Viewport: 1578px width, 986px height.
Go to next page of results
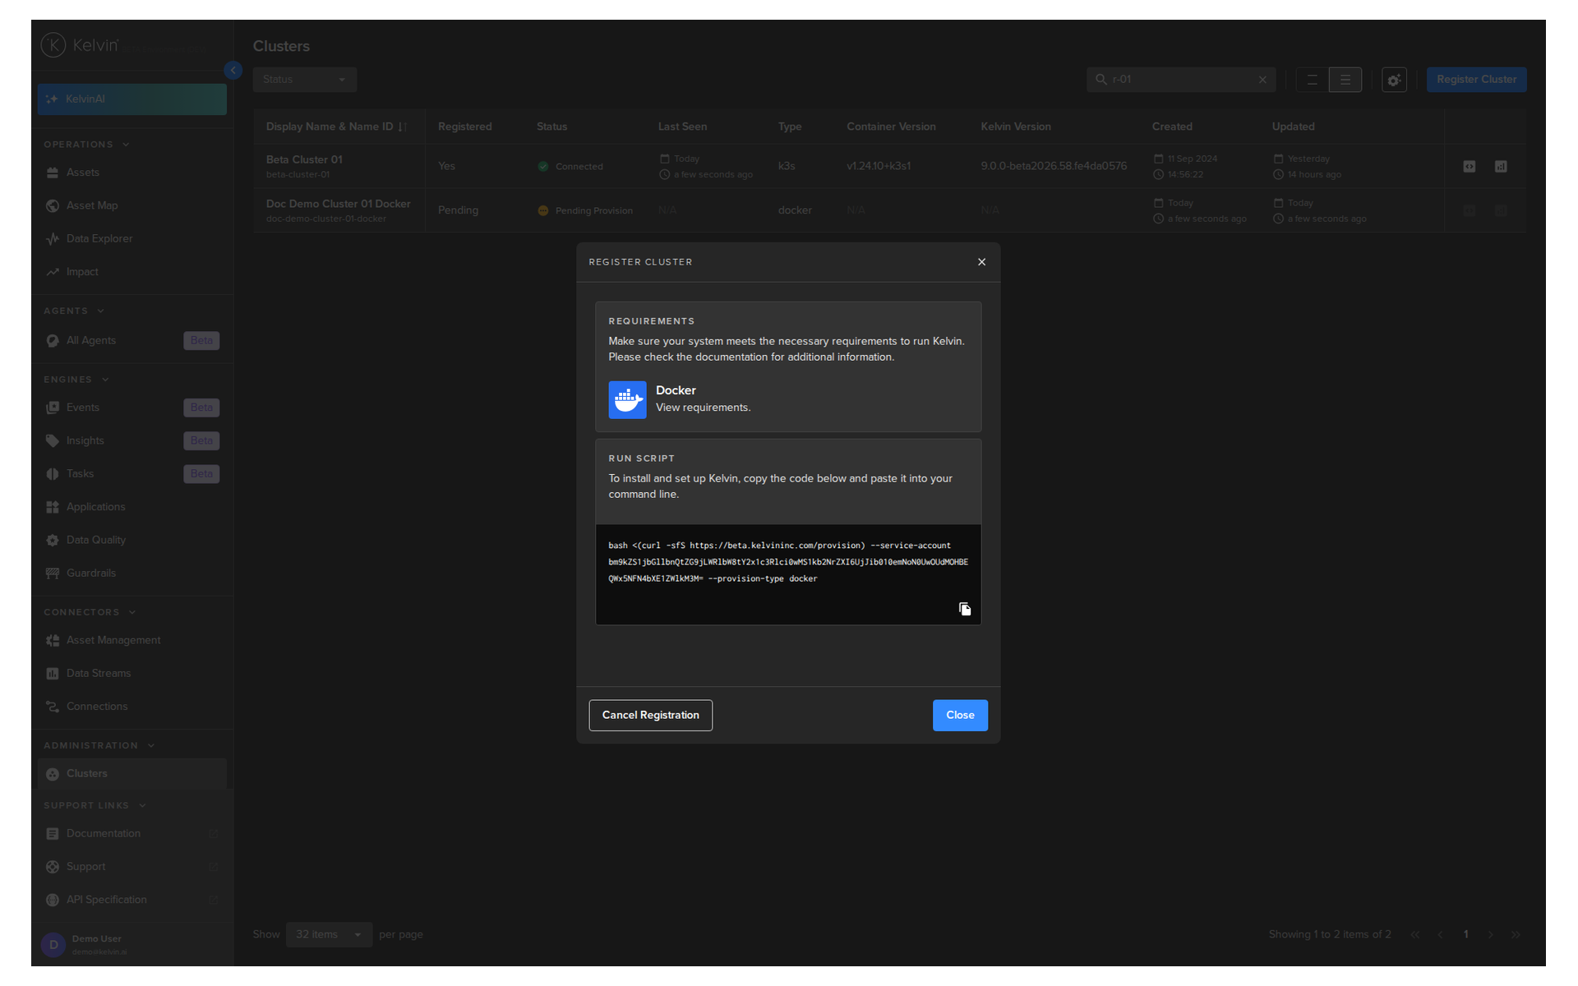click(x=1490, y=935)
